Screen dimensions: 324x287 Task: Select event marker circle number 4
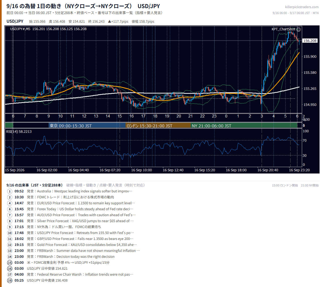coord(10,203)
